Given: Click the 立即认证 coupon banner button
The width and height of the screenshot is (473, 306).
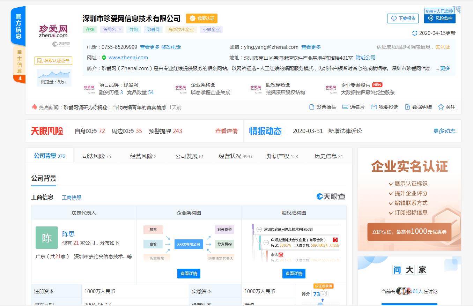Looking at the screenshot, I should click(x=409, y=232).
